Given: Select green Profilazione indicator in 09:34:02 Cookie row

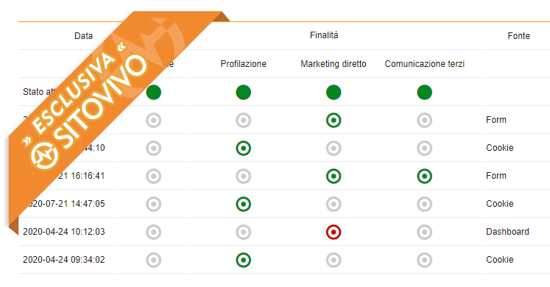Looking at the screenshot, I should pyautogui.click(x=244, y=260).
